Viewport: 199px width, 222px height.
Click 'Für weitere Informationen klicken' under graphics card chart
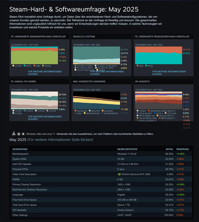click(45, 73)
